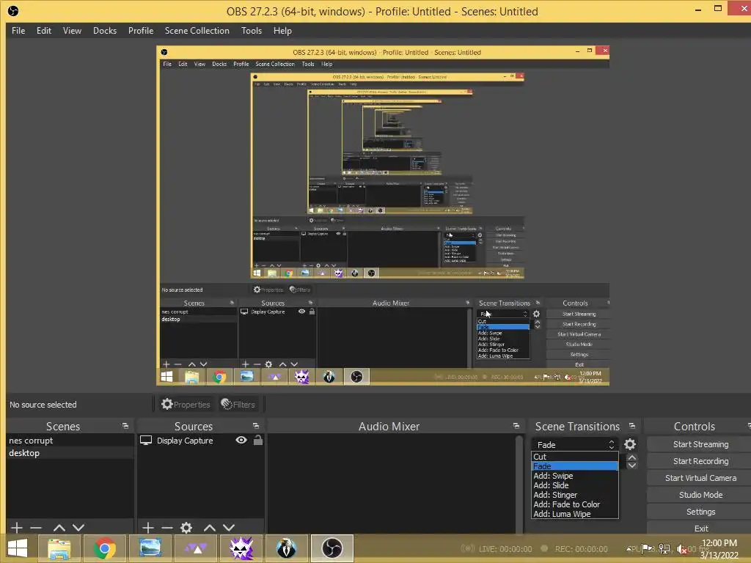Open the round suited-figure taskbar icon
The height and width of the screenshot is (563, 751).
click(x=287, y=548)
